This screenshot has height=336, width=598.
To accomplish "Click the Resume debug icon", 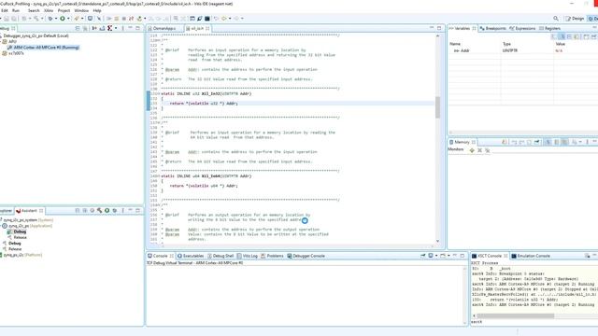I will point(109,19).
